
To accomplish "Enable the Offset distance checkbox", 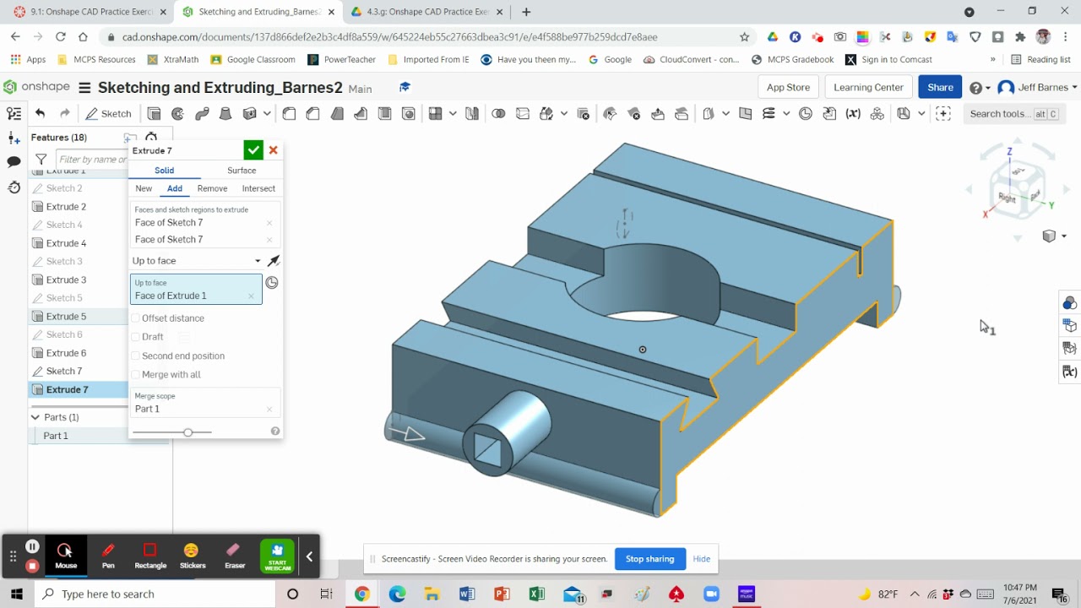I will coord(136,318).
